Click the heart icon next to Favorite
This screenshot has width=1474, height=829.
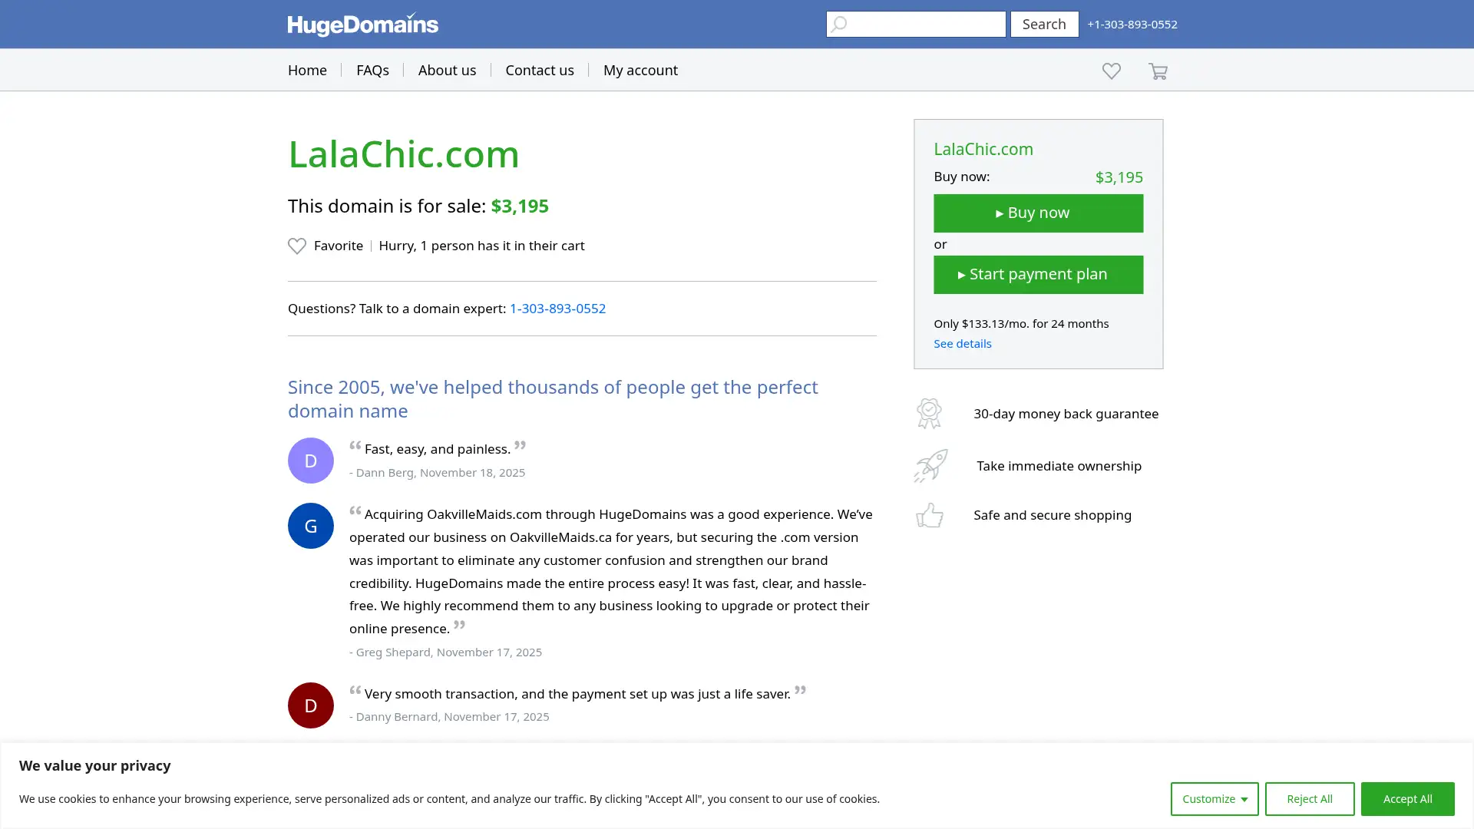coord(297,246)
